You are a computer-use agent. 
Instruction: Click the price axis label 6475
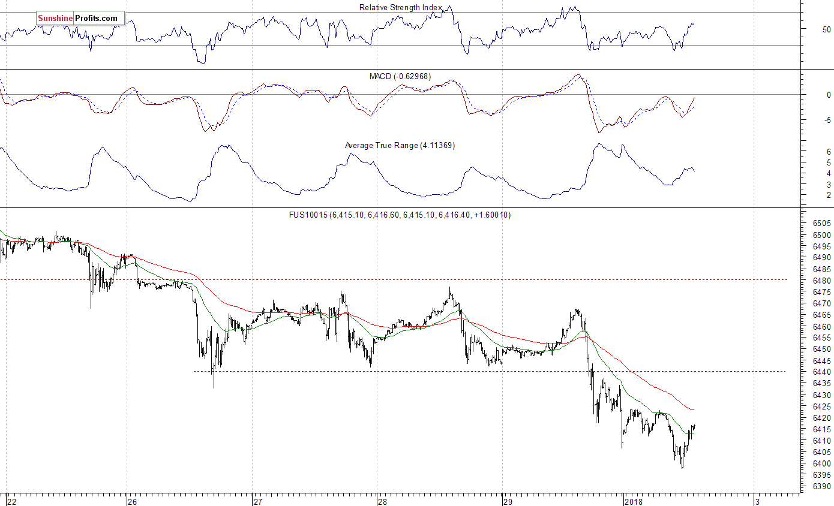822,292
